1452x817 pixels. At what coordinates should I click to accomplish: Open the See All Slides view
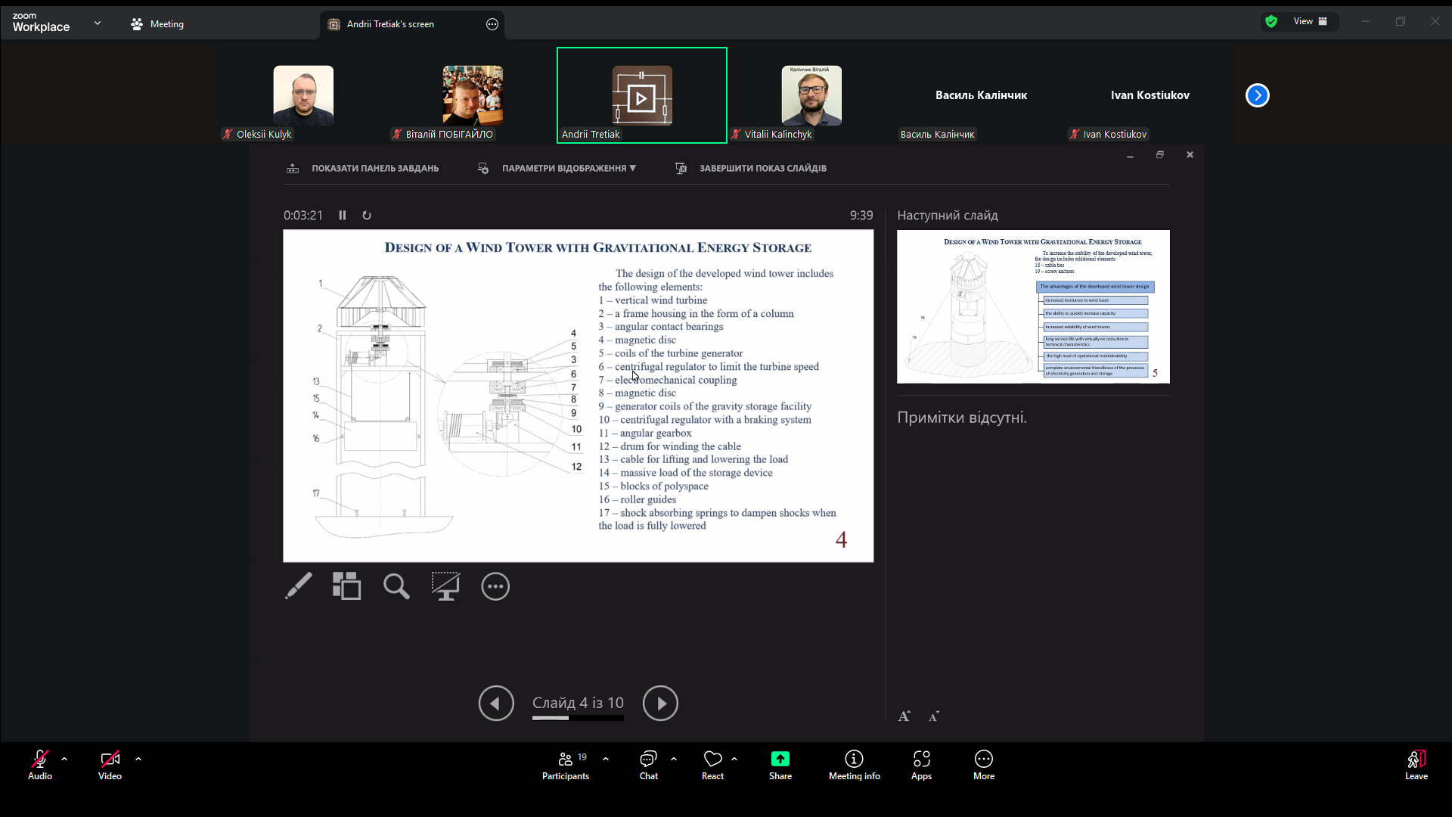pyautogui.click(x=346, y=586)
